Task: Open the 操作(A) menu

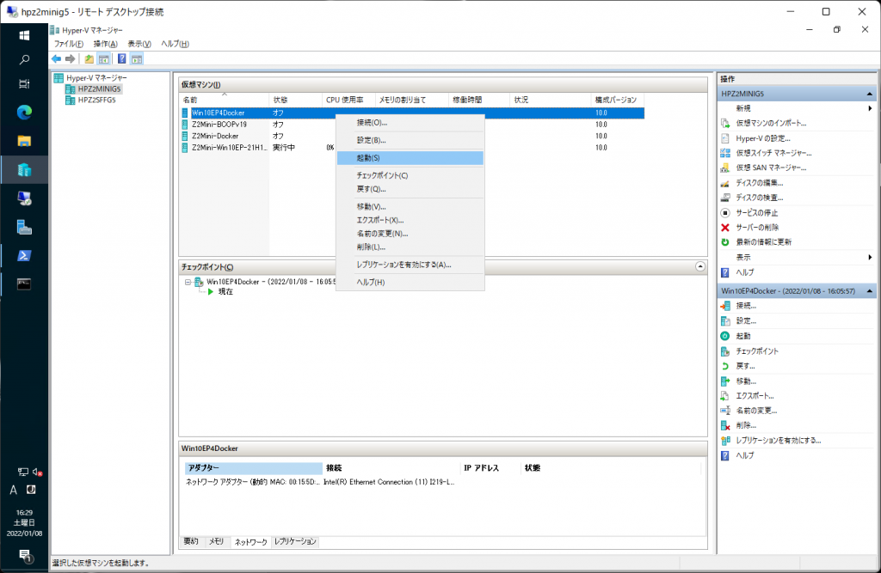Action: pyautogui.click(x=105, y=44)
